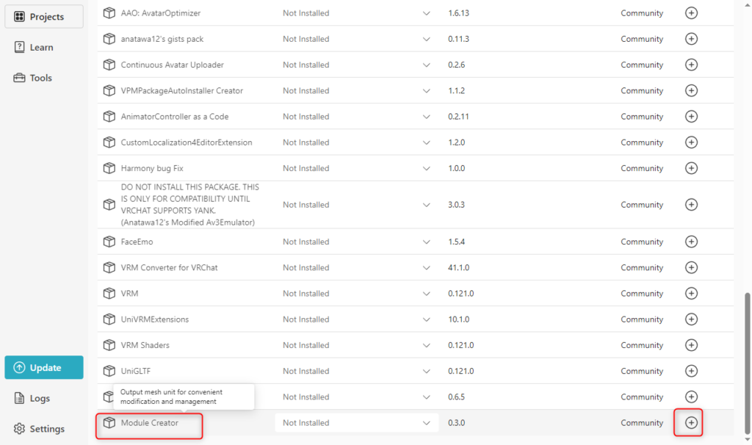Screen dimensions: 752x445
Task: Add anatawa12's gists pack via plus icon
Action: coord(691,39)
